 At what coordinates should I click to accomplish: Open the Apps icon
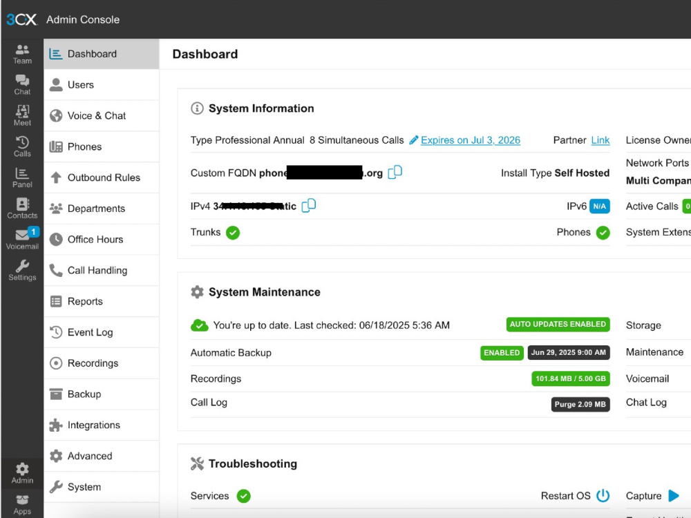tap(22, 505)
